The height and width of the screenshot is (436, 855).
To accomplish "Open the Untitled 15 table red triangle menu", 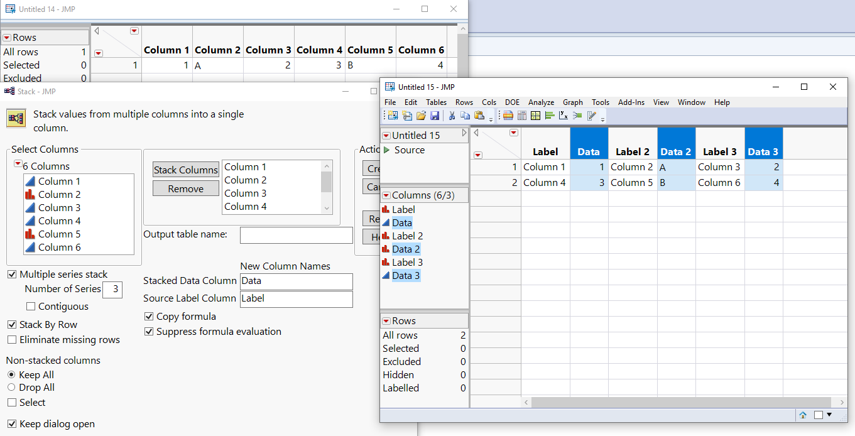I will pyautogui.click(x=386, y=136).
